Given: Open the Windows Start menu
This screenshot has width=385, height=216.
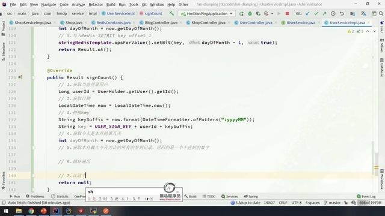Looking at the screenshot, I should tap(5, 211).
